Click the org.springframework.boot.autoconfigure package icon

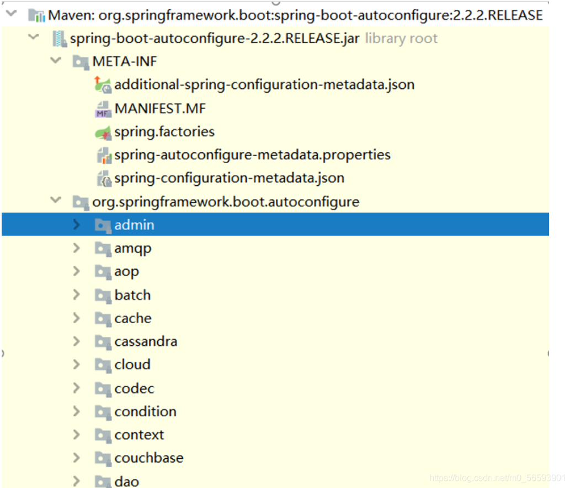(x=81, y=202)
